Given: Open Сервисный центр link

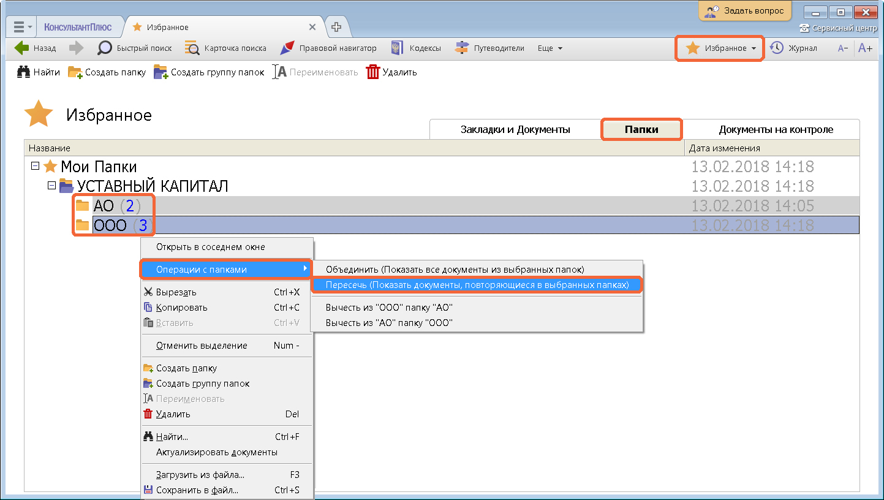Looking at the screenshot, I should pos(839,28).
